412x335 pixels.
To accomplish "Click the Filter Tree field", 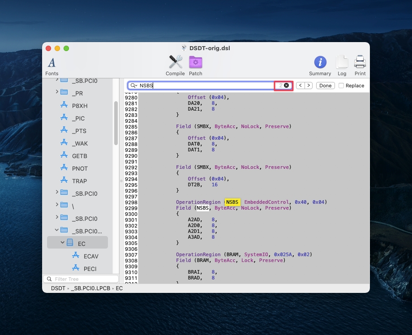I will (x=81, y=279).
